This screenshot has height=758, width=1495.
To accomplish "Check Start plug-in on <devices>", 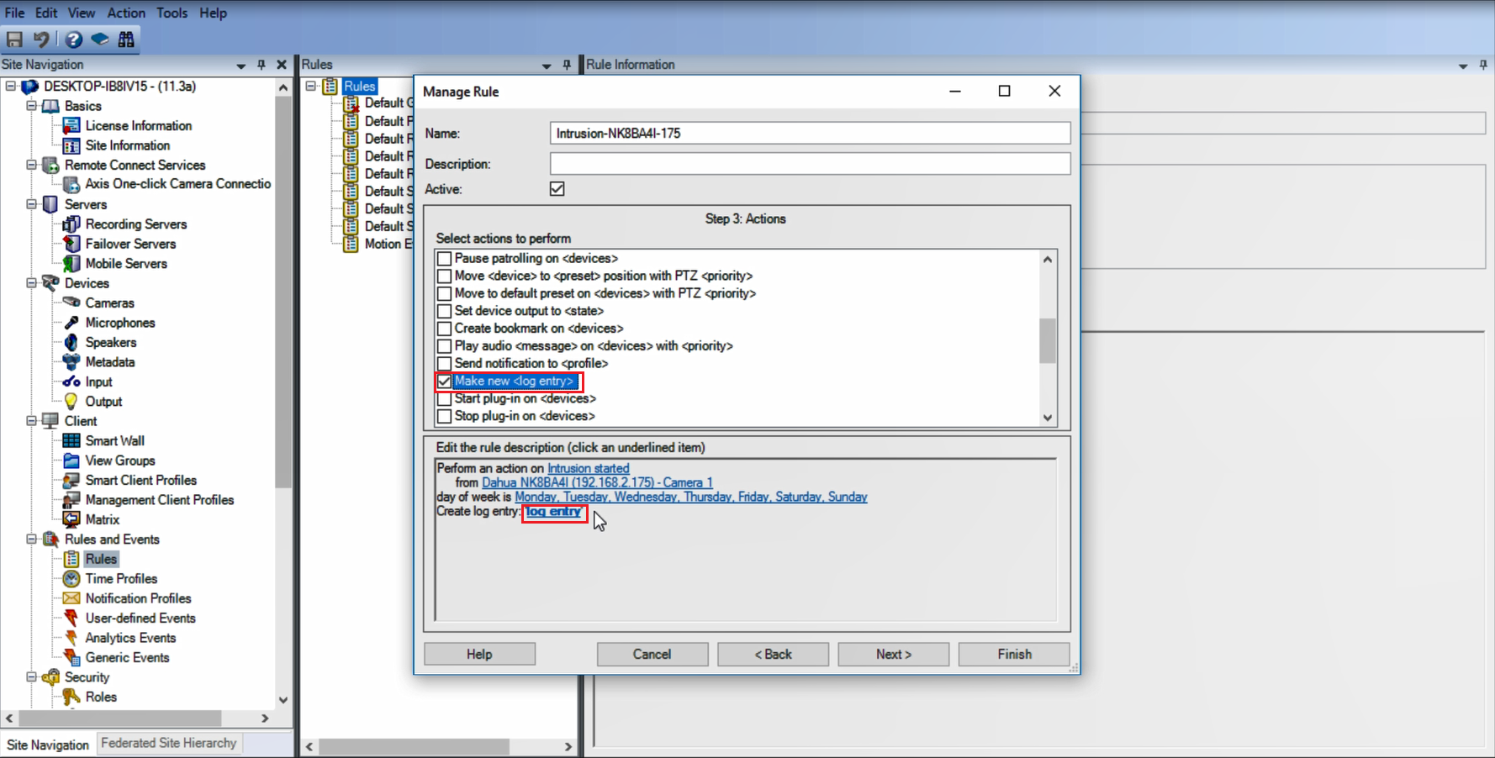I will (x=445, y=399).
